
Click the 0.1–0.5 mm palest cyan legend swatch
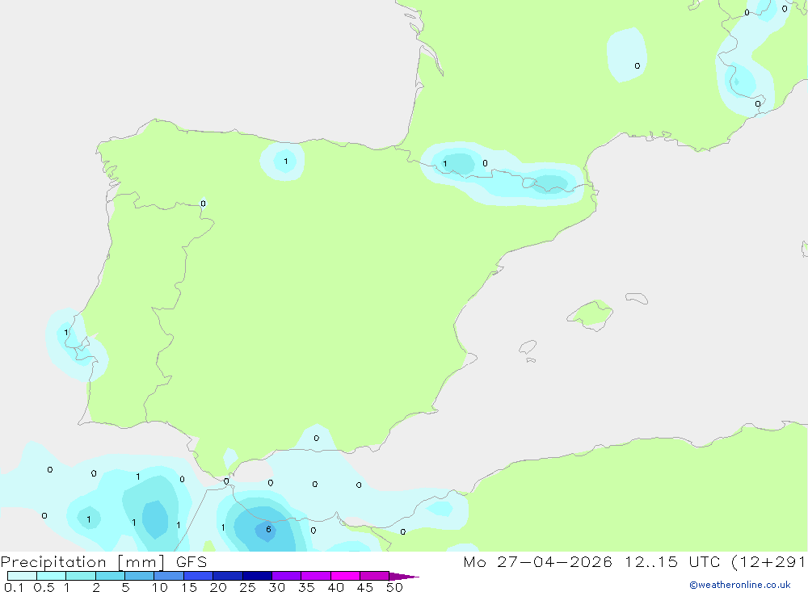coord(22,576)
